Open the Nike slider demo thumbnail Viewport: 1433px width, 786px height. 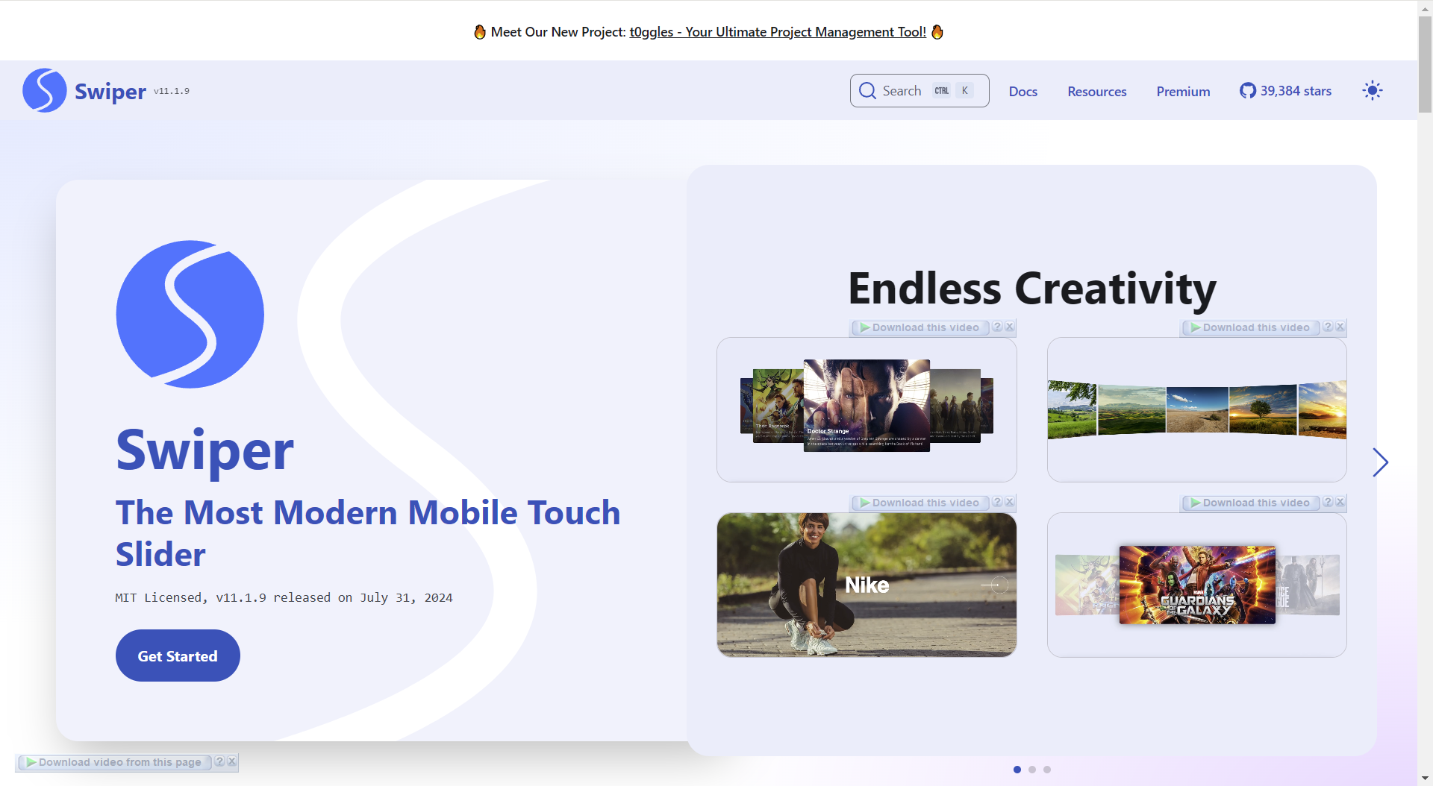(866, 585)
